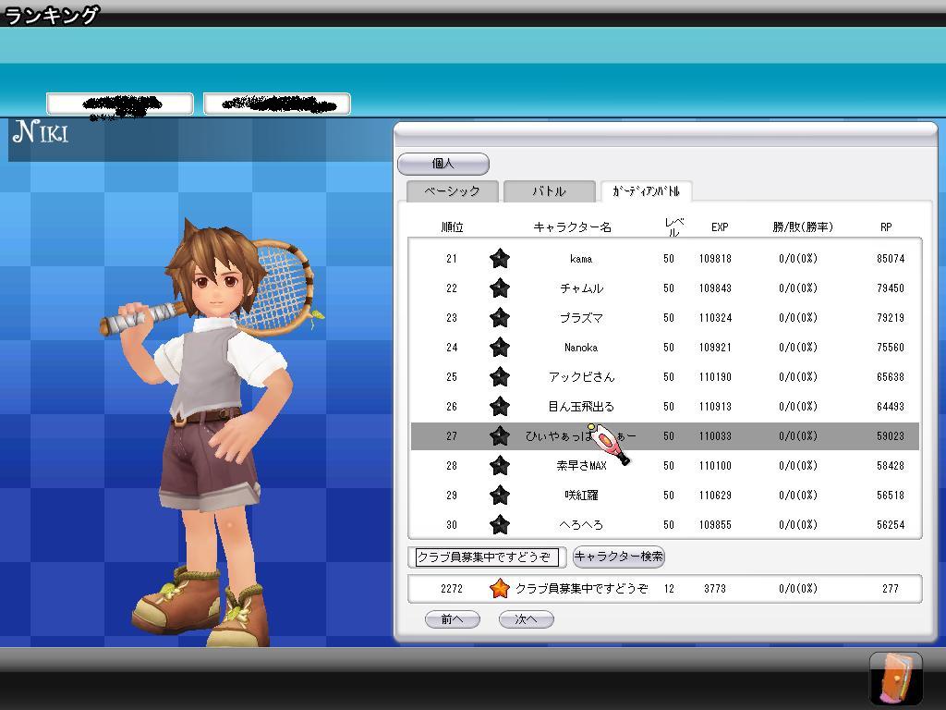Click the RP column header
The image size is (946, 710).
click(x=886, y=227)
